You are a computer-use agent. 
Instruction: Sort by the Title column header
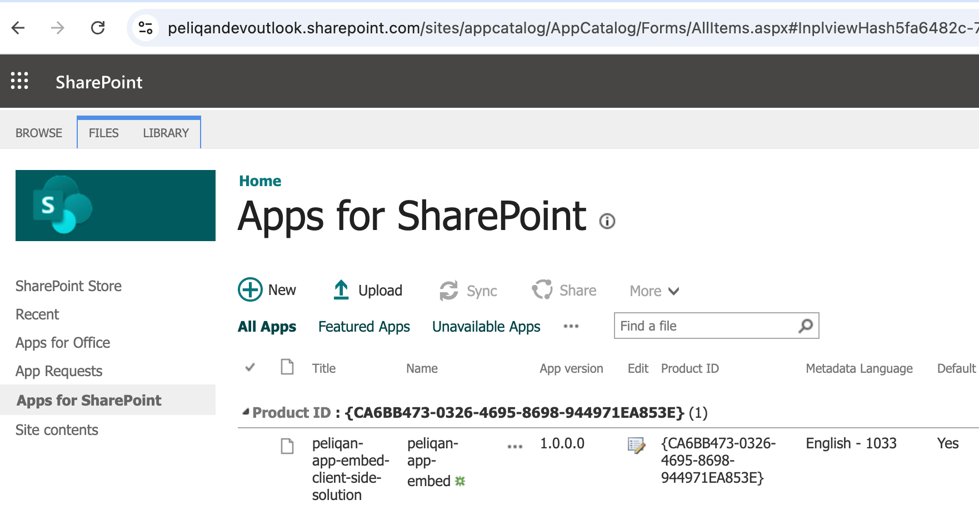point(324,368)
